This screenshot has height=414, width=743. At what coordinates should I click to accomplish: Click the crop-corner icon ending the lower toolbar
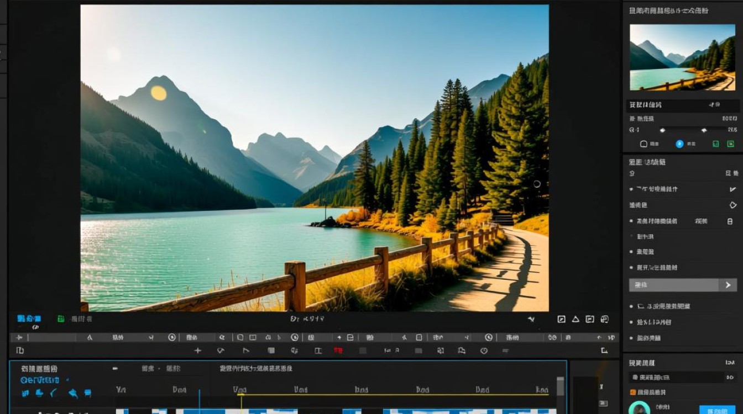pos(604,351)
